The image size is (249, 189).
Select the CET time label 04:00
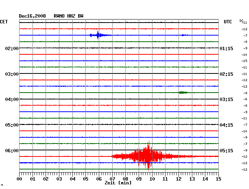pyautogui.click(x=12, y=99)
